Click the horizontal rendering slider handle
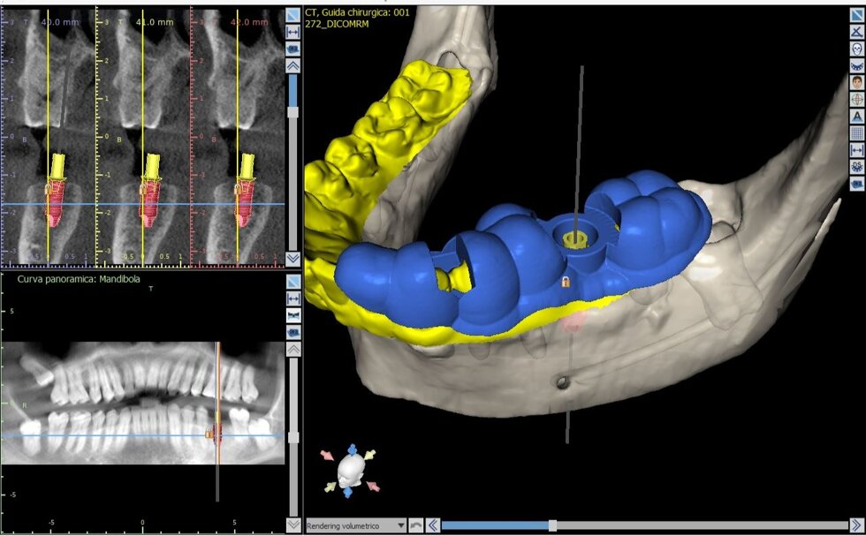Image resolution: width=866 pixels, height=536 pixels. tap(552, 526)
